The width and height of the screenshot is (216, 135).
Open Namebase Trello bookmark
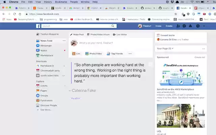pos(134,20)
